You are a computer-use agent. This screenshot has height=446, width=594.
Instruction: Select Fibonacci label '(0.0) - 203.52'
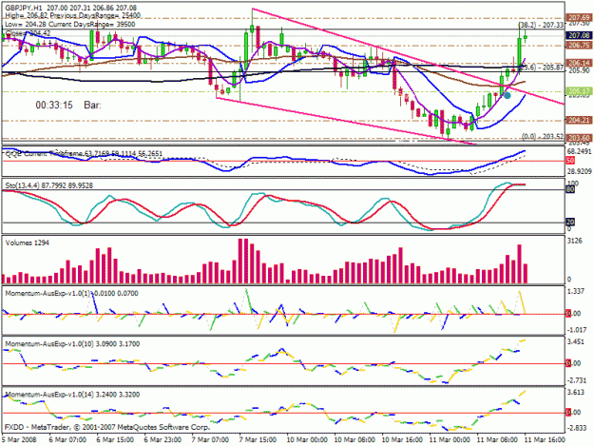pos(543,136)
